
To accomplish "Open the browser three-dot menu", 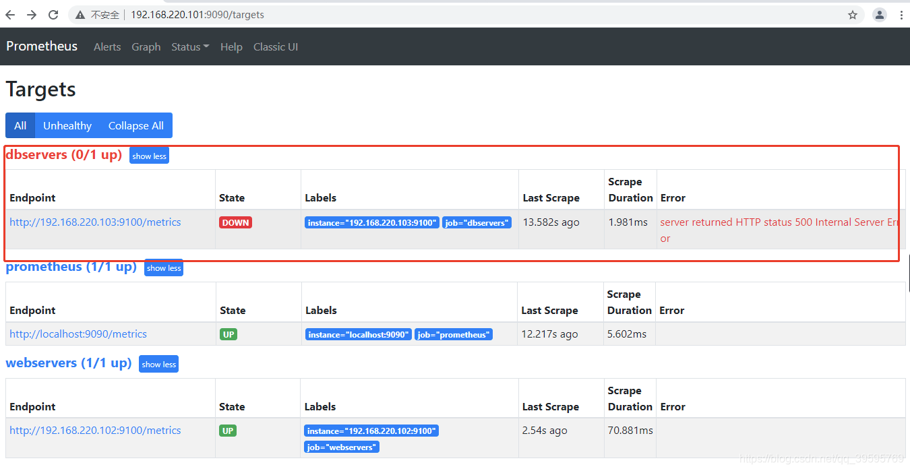I will (902, 15).
